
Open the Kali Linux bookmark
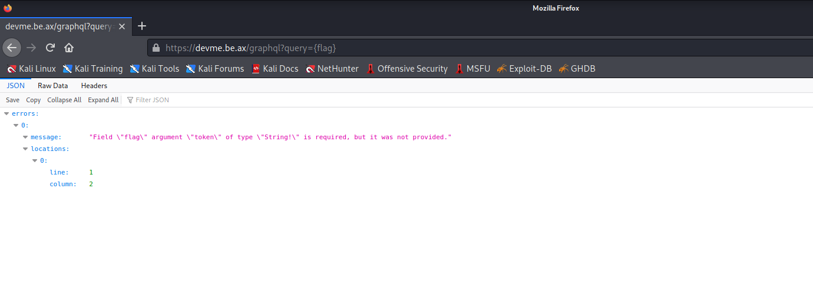32,69
